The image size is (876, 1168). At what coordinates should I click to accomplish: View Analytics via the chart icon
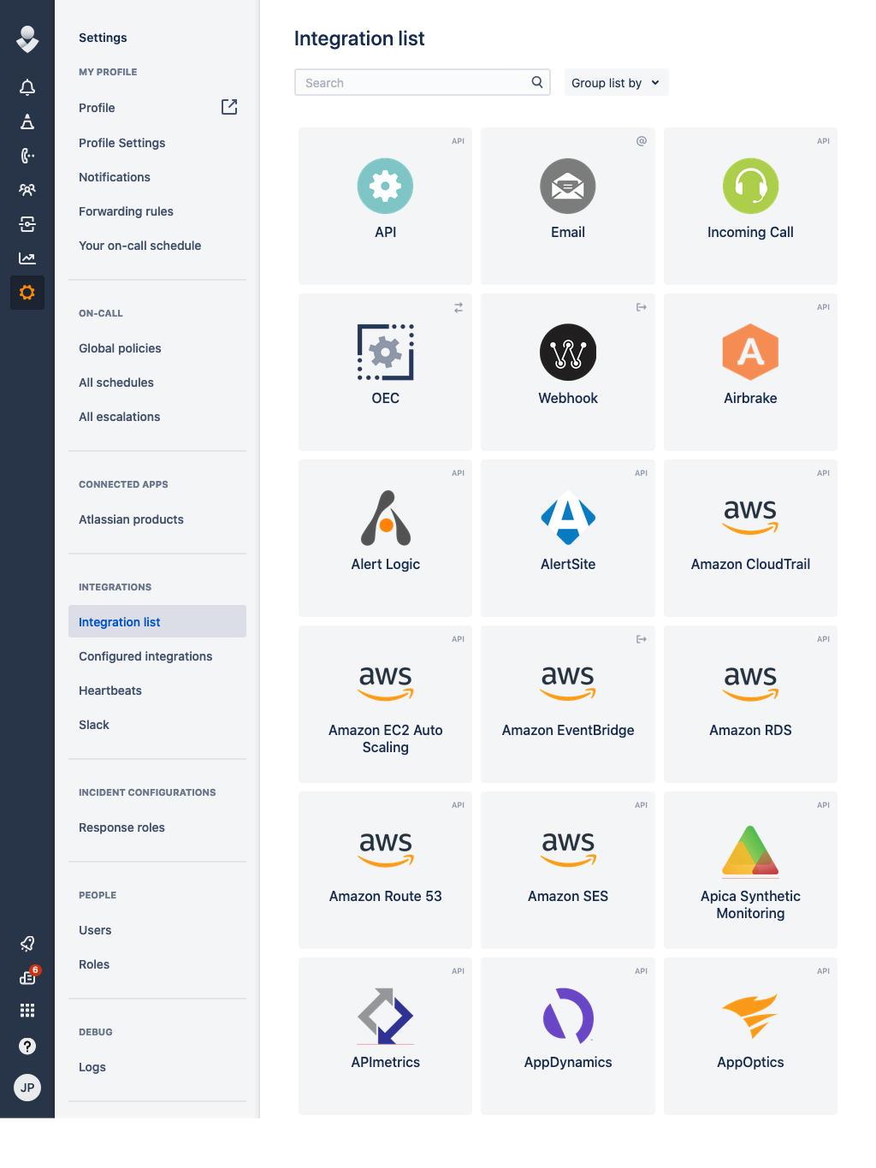(27, 258)
